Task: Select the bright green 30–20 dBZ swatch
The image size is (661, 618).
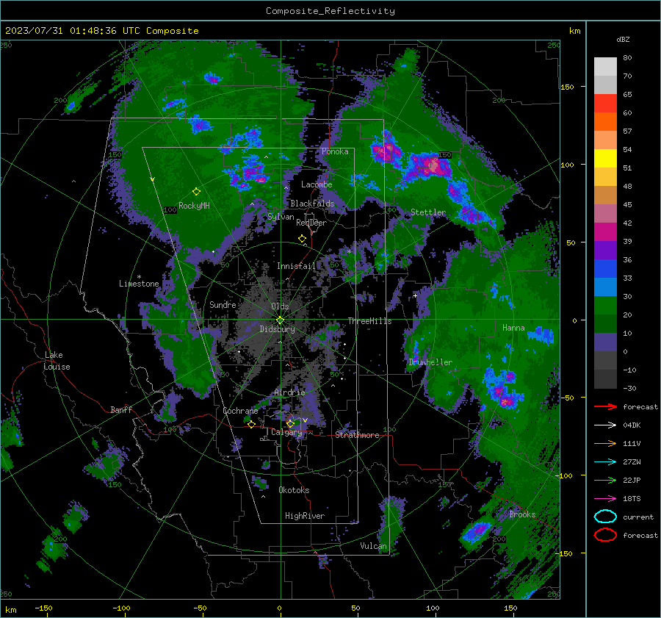Action: tap(605, 305)
